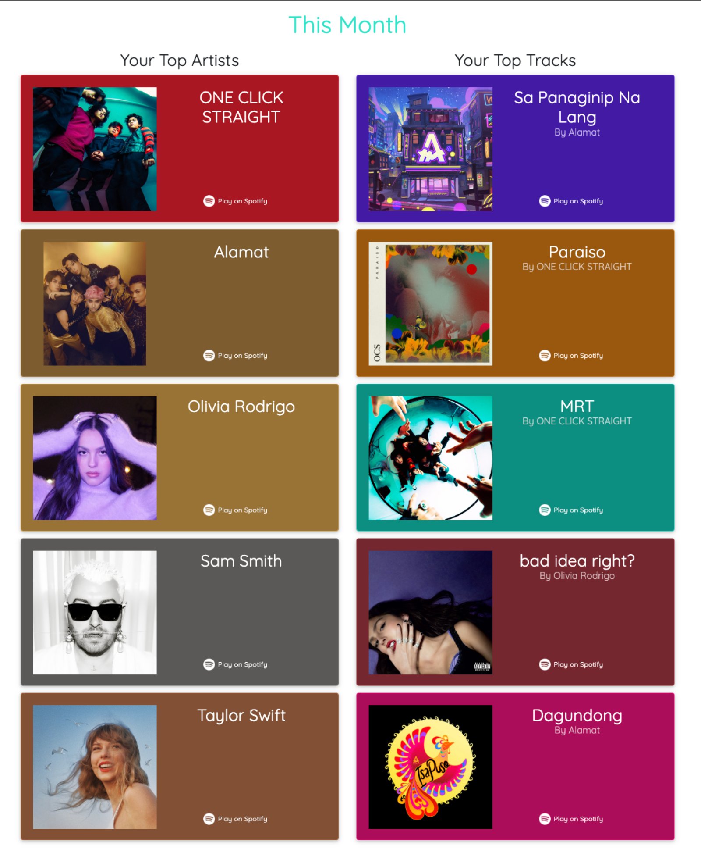Screen dimensions: 701x849
Task: Select the Alamat artist name title
Action: point(241,252)
